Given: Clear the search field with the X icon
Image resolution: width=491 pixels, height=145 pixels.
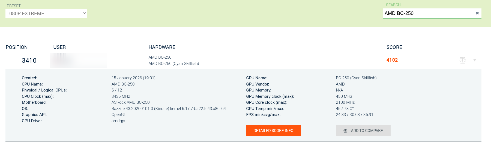Looking at the screenshot, I should (477, 13).
